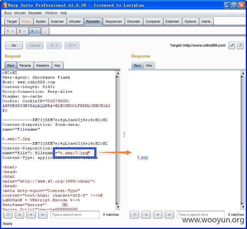Click the plus button in response search
Screen dimensions: 247x229
[x=158, y=215]
